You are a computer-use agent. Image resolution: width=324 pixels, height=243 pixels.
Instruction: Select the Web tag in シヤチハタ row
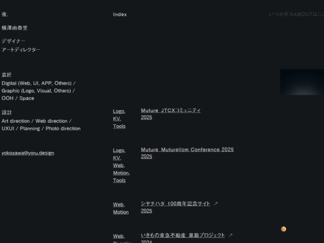[x=119, y=204]
